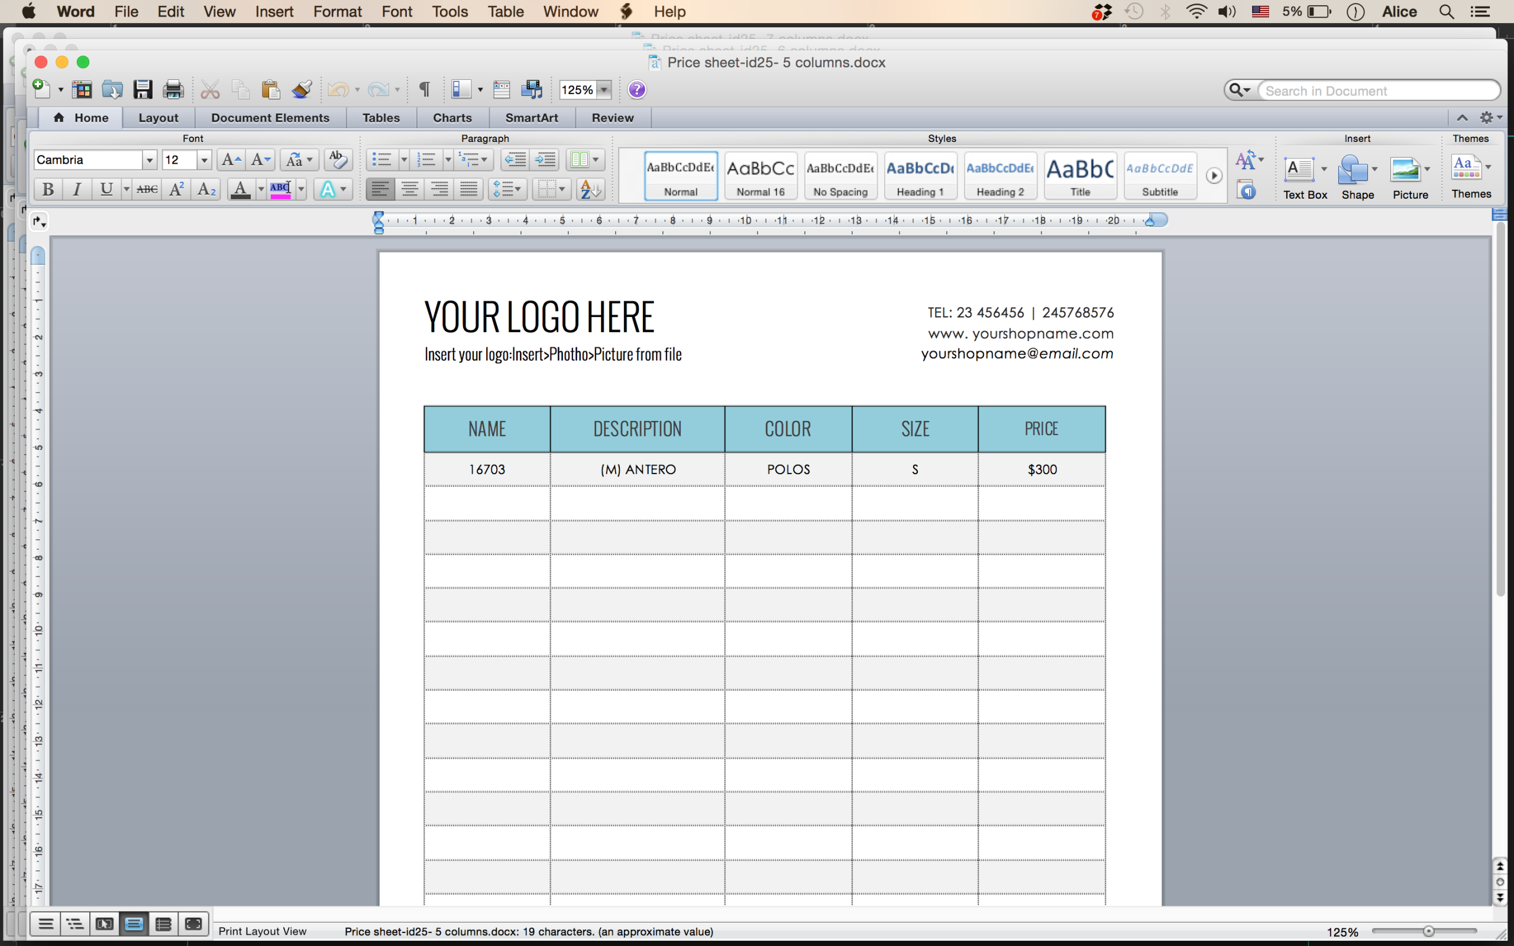1514x946 pixels.
Task: Toggle Show paragraph marks pilcrow
Action: [424, 89]
